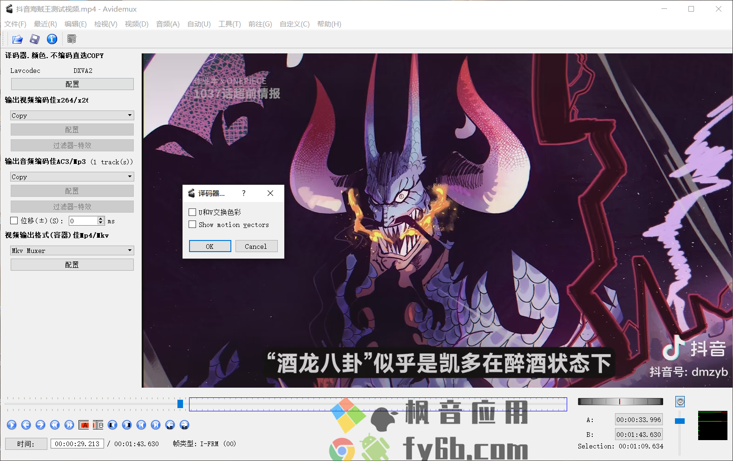Click marker A time field 00:00:33.996
The height and width of the screenshot is (461, 733).
coord(639,420)
